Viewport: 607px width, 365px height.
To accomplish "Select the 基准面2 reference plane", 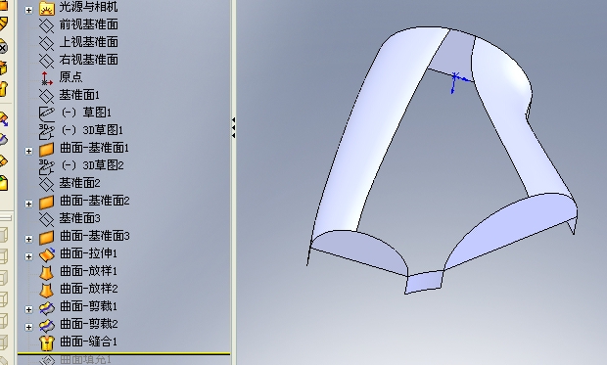I will pos(79,183).
